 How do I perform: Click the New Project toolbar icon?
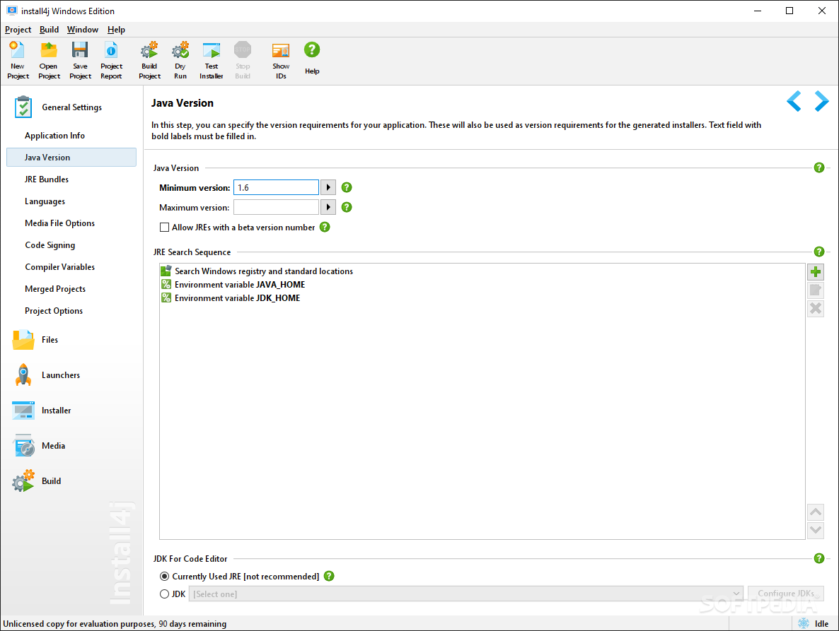pos(18,60)
